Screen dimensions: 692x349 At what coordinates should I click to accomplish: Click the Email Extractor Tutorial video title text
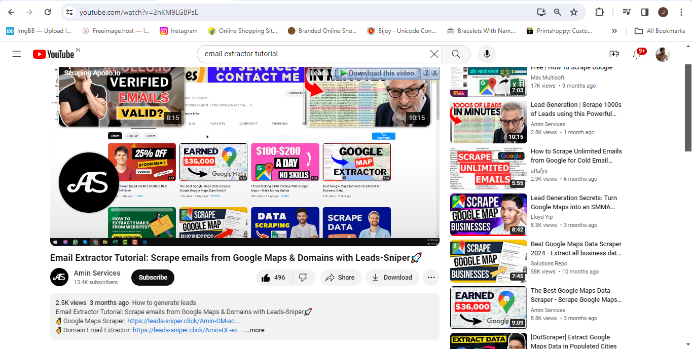point(236,258)
